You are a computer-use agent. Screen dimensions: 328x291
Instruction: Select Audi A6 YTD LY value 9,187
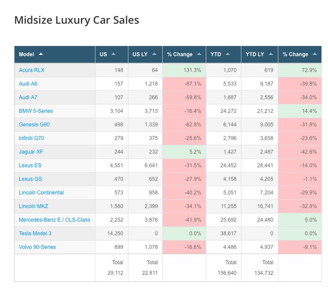[259, 84]
